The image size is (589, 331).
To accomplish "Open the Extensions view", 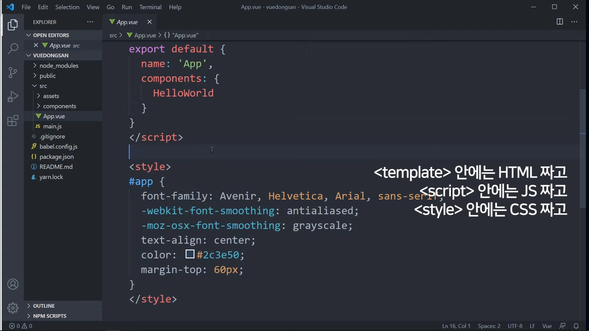I will pyautogui.click(x=13, y=121).
